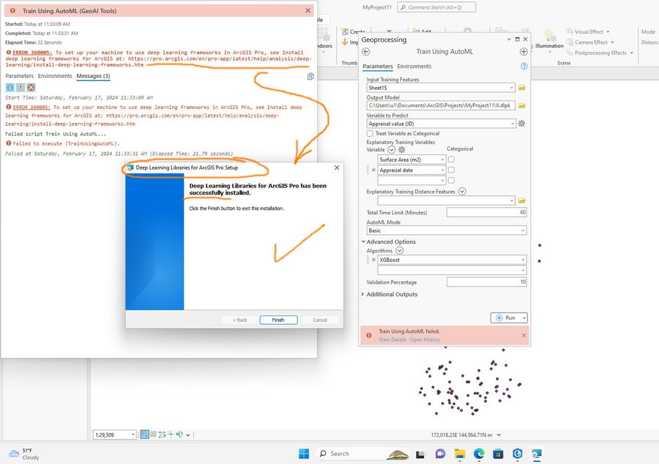Browse for Output Model location
Screen dimensions: 659x464
coord(522,106)
